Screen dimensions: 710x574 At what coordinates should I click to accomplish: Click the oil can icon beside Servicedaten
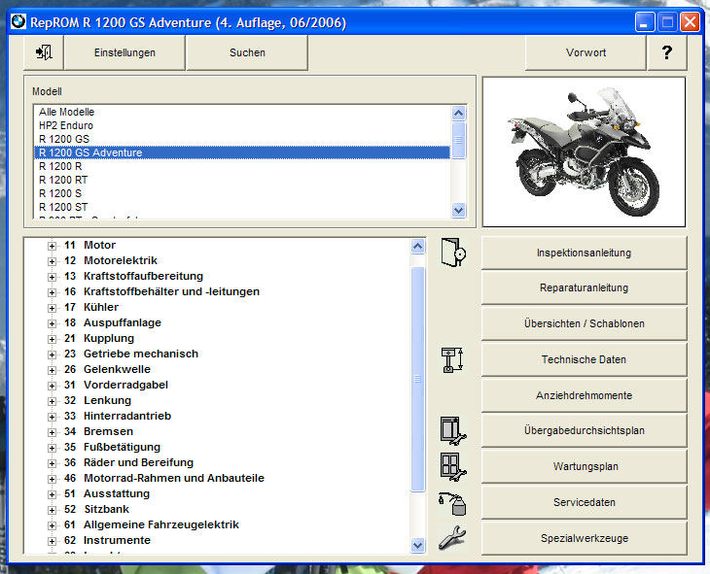(453, 502)
